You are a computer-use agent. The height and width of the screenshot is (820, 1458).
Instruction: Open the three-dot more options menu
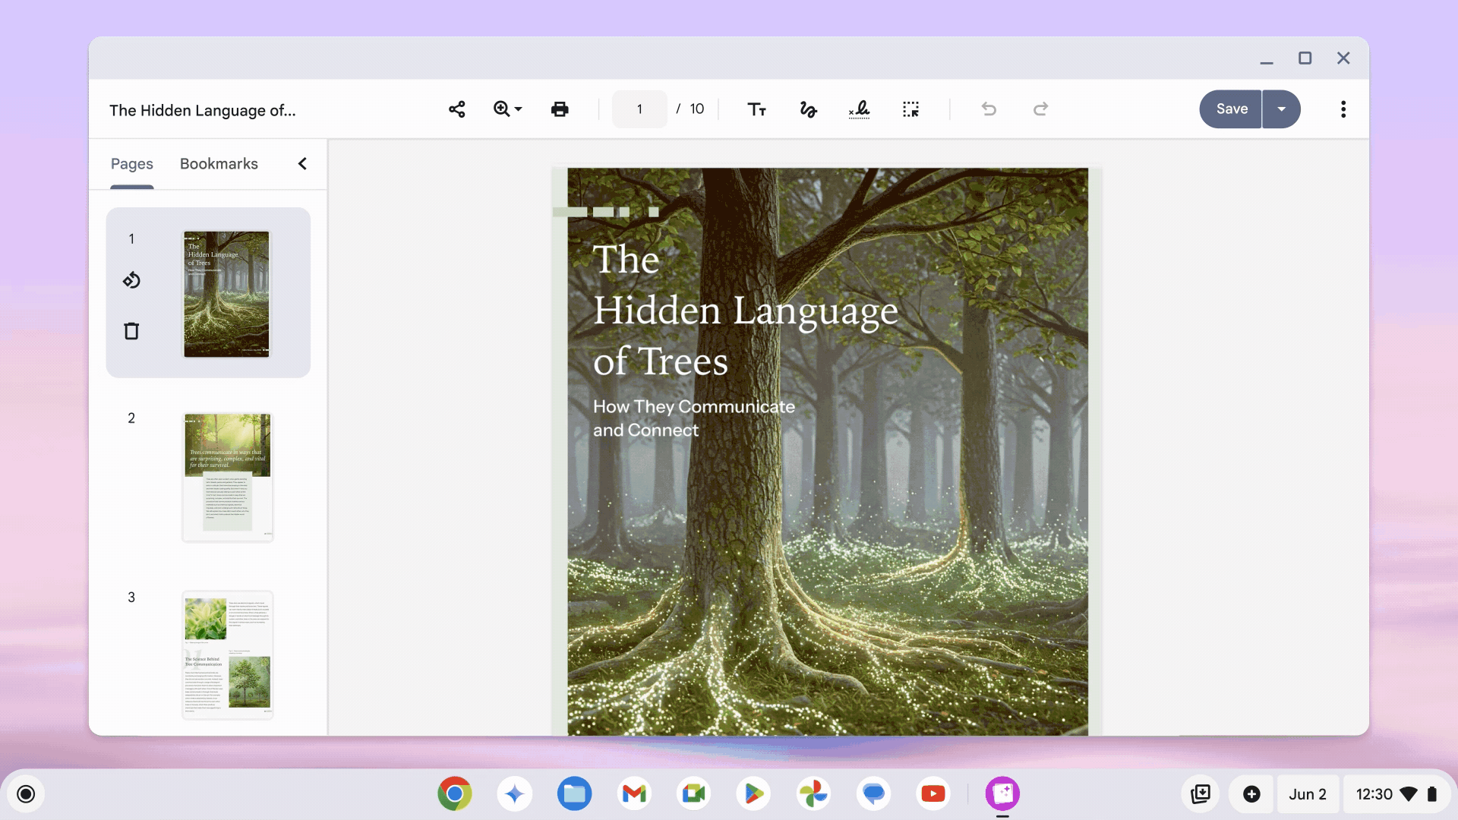tap(1343, 109)
